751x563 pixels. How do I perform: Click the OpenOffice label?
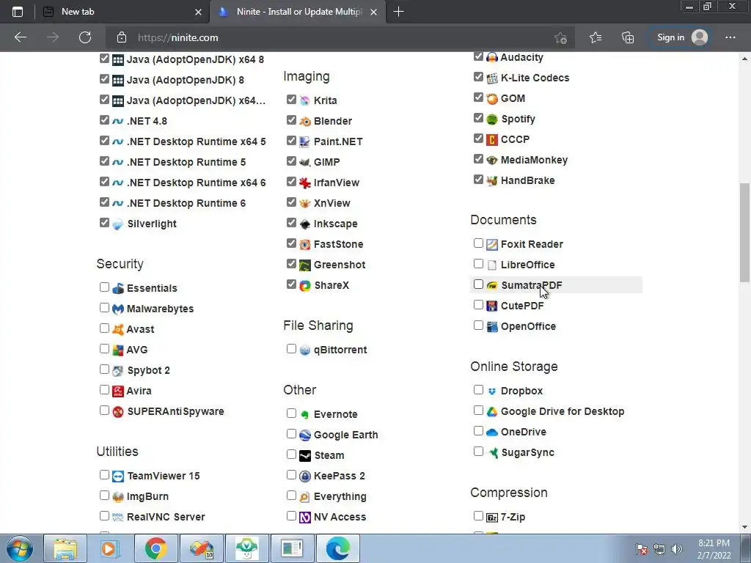click(x=528, y=326)
